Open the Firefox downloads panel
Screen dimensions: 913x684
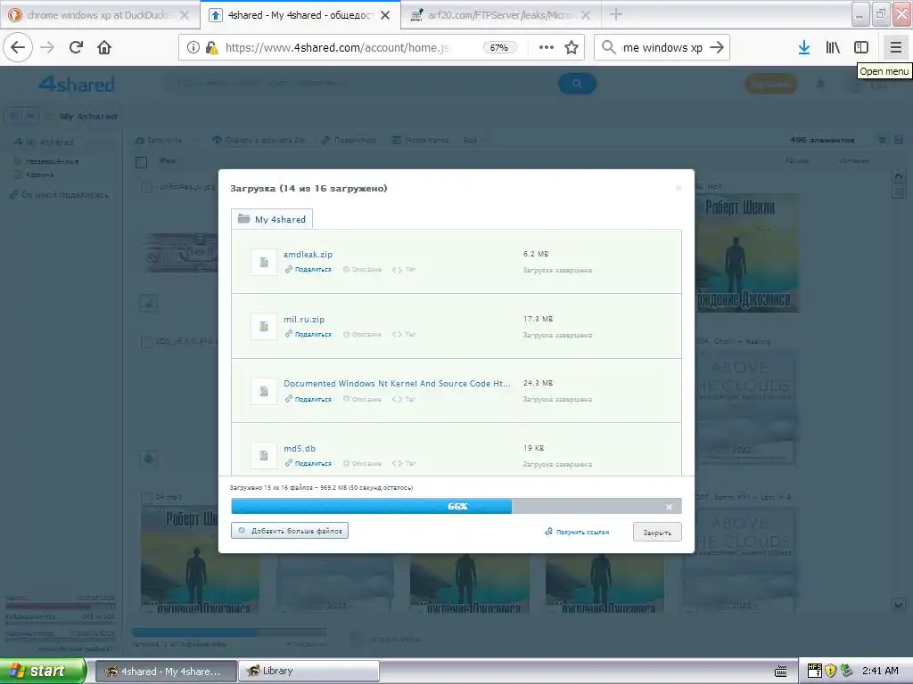(x=804, y=47)
